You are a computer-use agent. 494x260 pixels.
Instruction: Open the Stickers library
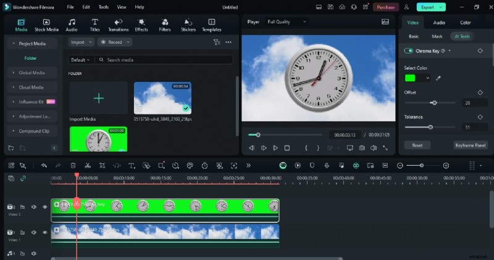point(188,25)
